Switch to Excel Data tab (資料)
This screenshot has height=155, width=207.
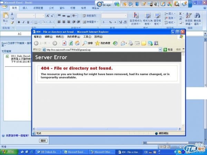pos(62,8)
